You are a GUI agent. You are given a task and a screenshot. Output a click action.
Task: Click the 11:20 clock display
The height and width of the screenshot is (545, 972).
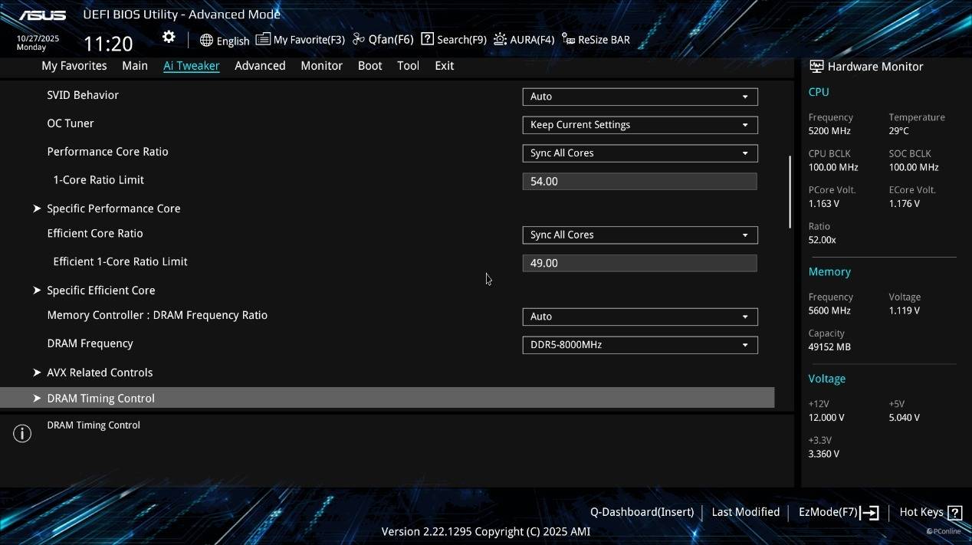pyautogui.click(x=108, y=44)
